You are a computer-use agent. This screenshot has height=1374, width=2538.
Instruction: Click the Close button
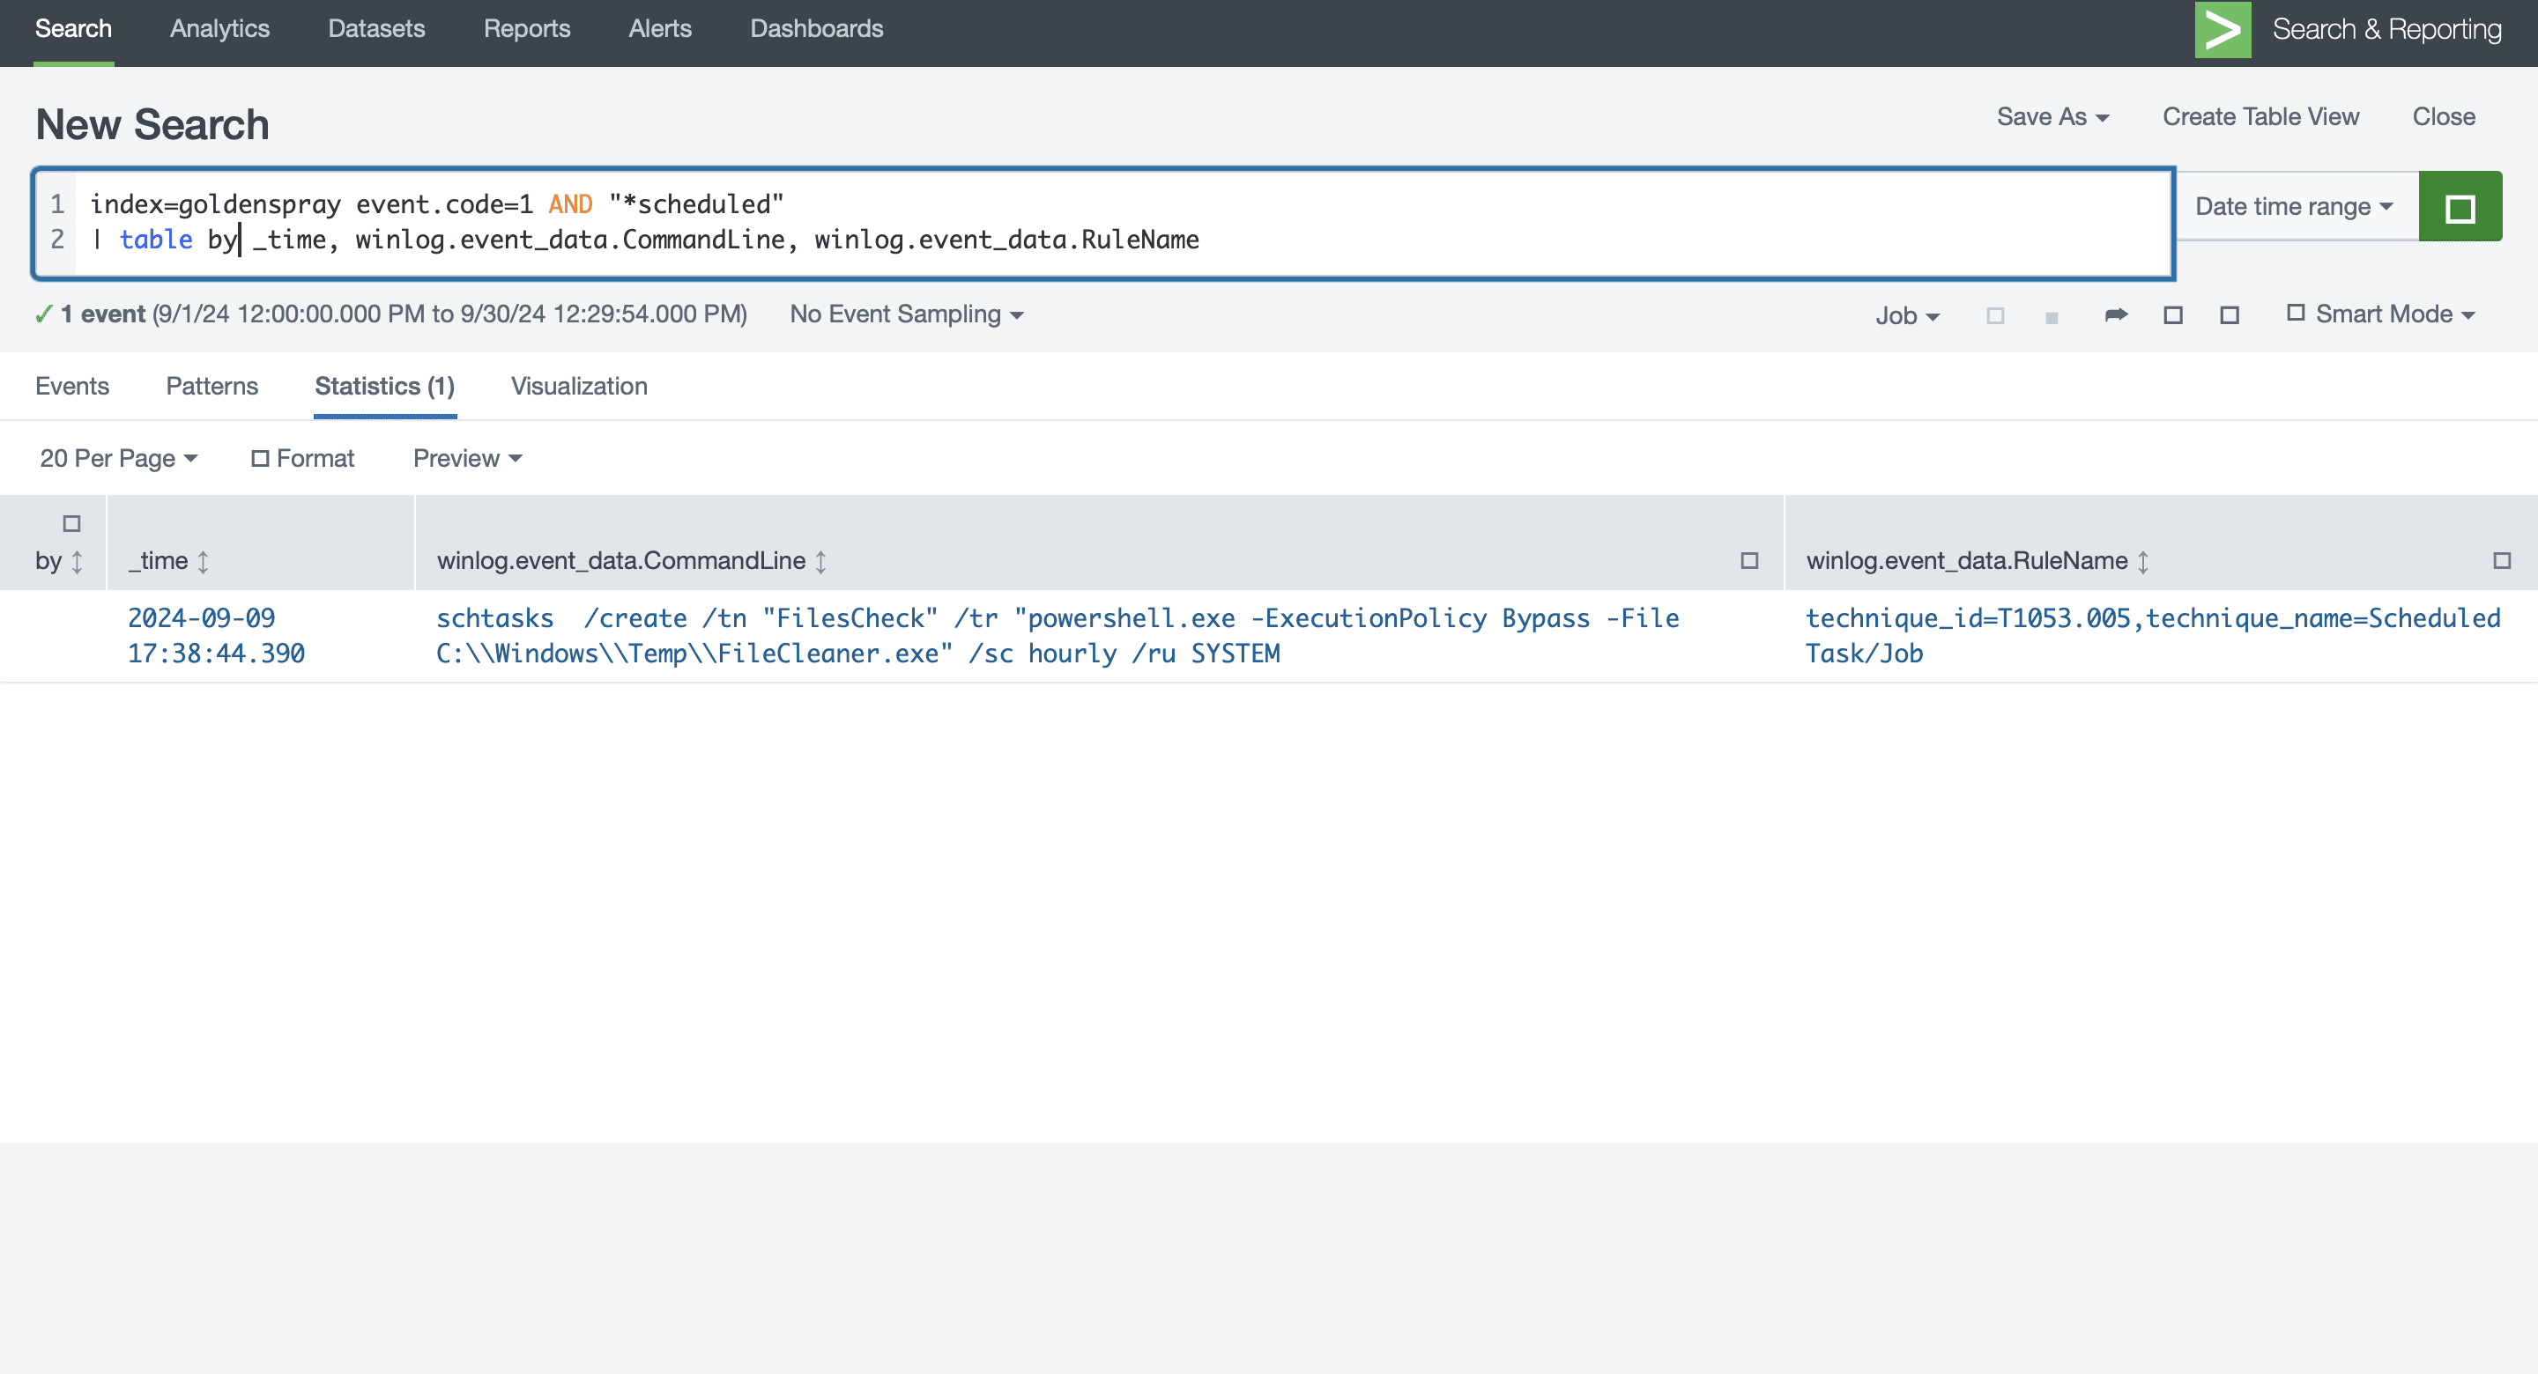point(2445,116)
